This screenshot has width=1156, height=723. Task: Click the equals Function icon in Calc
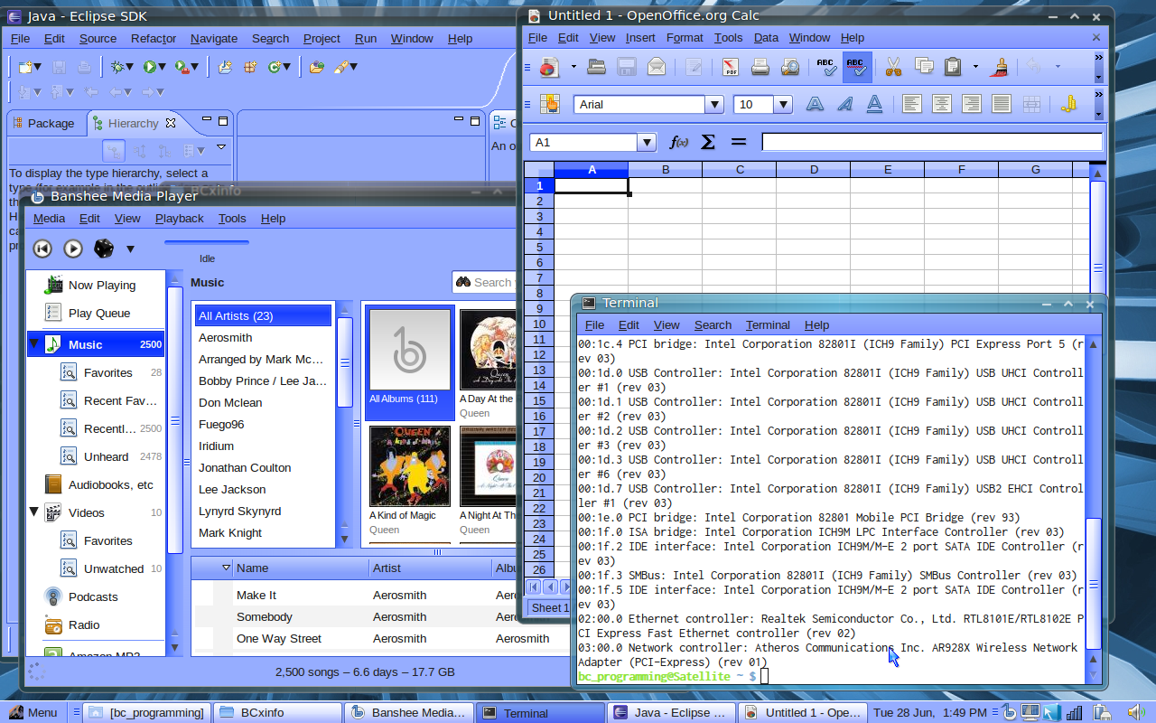pos(739,142)
